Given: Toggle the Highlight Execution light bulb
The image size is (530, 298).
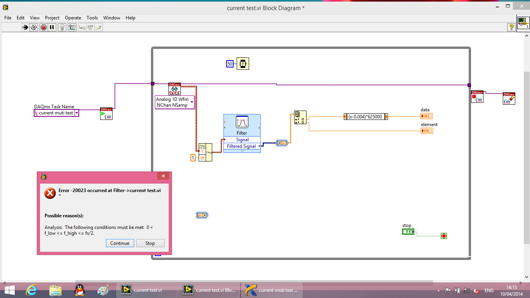Looking at the screenshot, I should click(x=62, y=27).
